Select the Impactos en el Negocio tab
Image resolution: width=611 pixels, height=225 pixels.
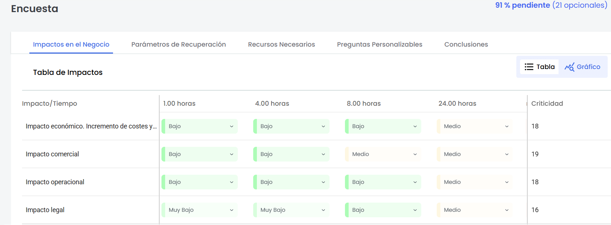tap(71, 44)
